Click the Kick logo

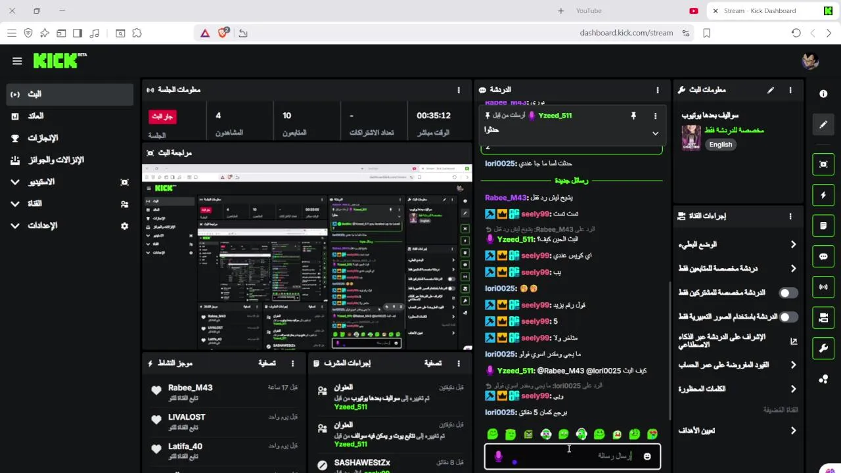click(60, 60)
